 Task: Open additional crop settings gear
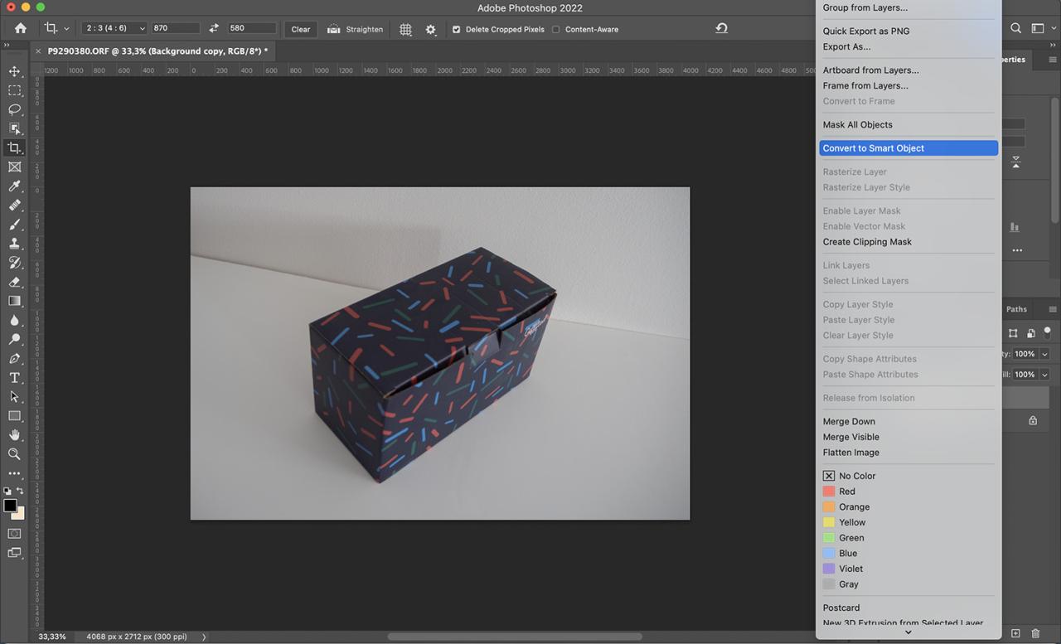pyautogui.click(x=430, y=29)
